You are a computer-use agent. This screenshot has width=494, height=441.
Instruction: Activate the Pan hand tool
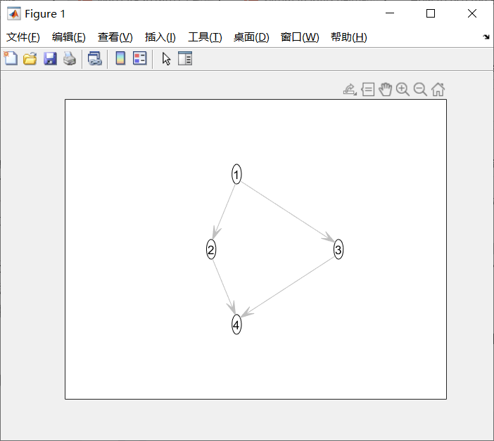[x=386, y=90]
